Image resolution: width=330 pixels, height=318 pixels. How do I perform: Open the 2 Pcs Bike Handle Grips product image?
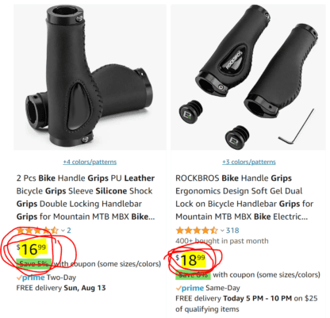click(90, 77)
